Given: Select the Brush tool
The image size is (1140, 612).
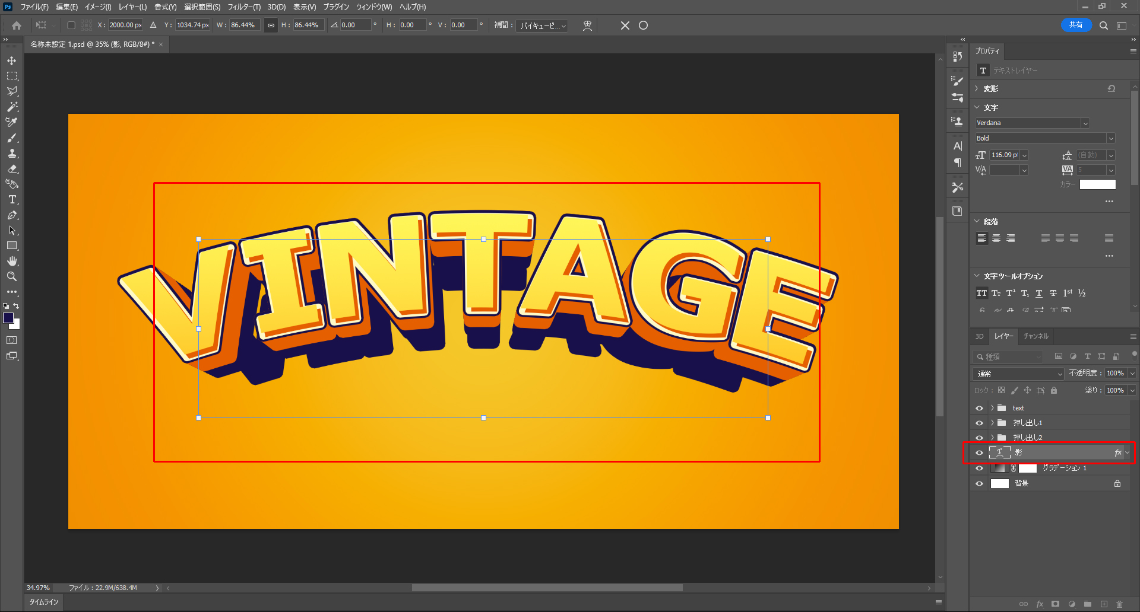Looking at the screenshot, I should (12, 138).
